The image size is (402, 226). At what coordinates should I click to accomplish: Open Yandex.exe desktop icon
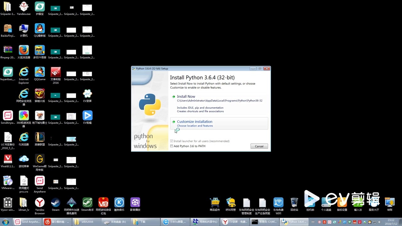click(x=24, y=8)
